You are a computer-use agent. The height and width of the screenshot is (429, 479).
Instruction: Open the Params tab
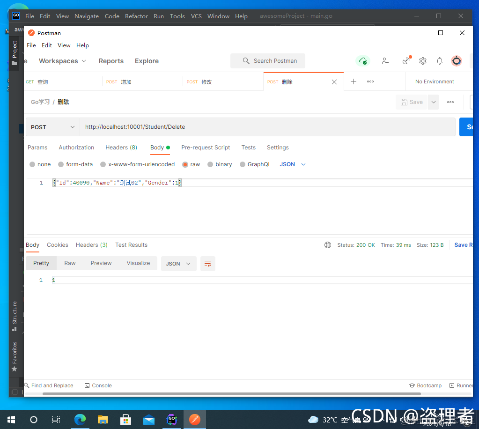[37, 148]
